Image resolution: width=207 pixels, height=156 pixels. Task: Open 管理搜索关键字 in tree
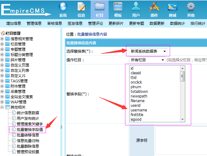pos(30,124)
